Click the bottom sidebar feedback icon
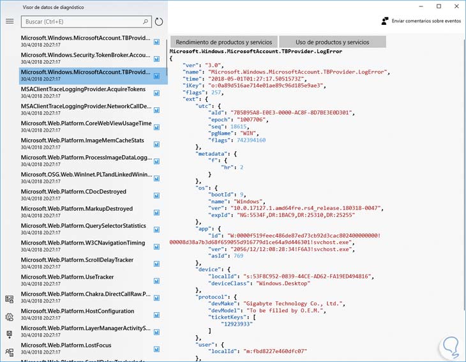Screen dimensions: 466x362 click(10, 352)
